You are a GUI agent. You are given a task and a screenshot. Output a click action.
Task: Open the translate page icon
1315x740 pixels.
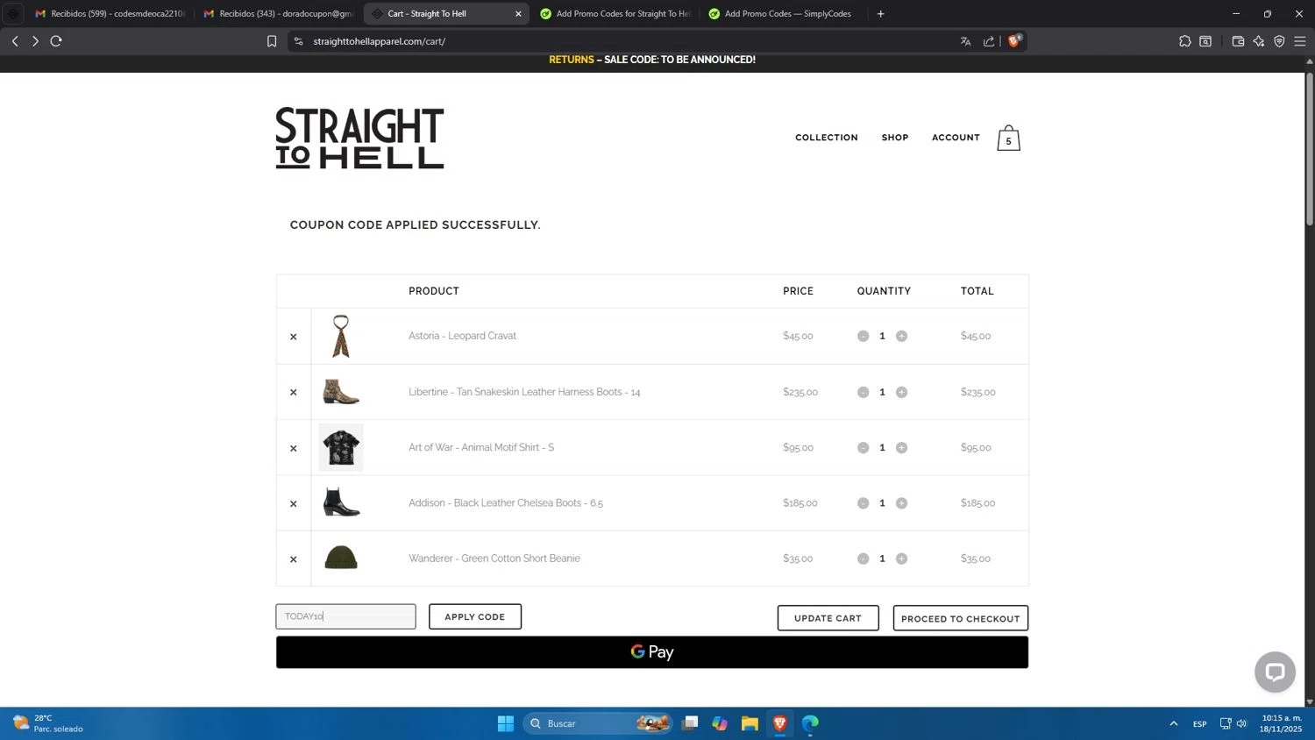click(965, 41)
